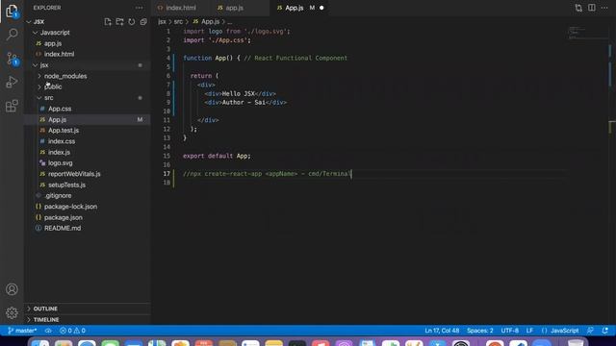The image size is (616, 346).
Task: Close the unsaved App.js tab dot
Action: point(321,8)
